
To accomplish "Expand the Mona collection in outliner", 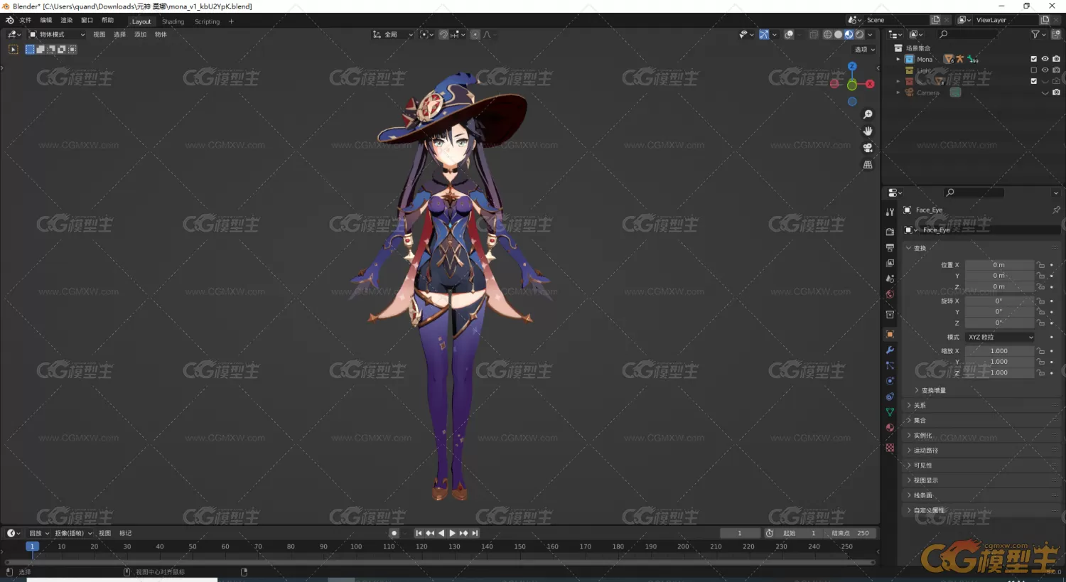I will pyautogui.click(x=898, y=59).
